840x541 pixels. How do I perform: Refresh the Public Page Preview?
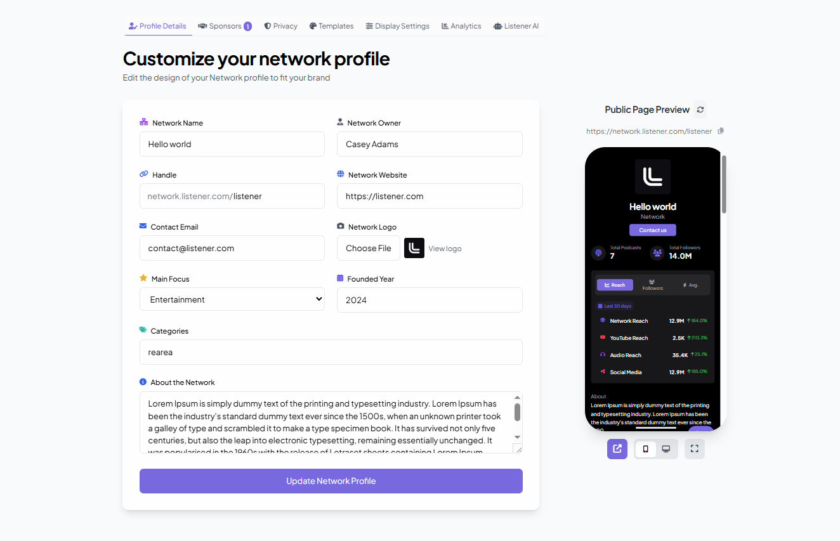pos(700,109)
